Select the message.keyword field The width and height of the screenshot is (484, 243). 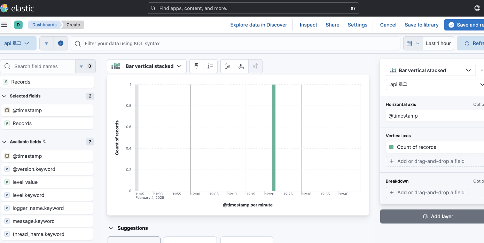point(47,221)
